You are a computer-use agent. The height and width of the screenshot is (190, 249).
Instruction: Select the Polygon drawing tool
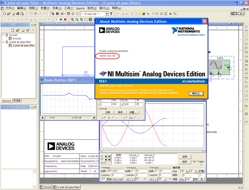[x=166, y=14]
